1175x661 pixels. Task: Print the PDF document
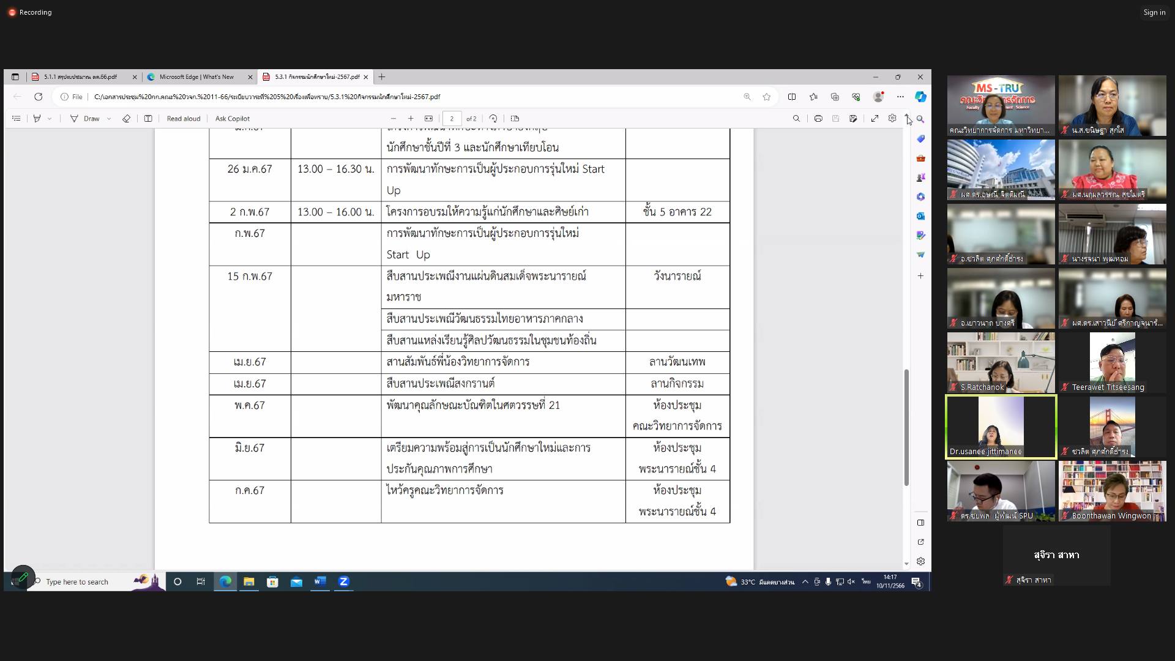[818, 119]
